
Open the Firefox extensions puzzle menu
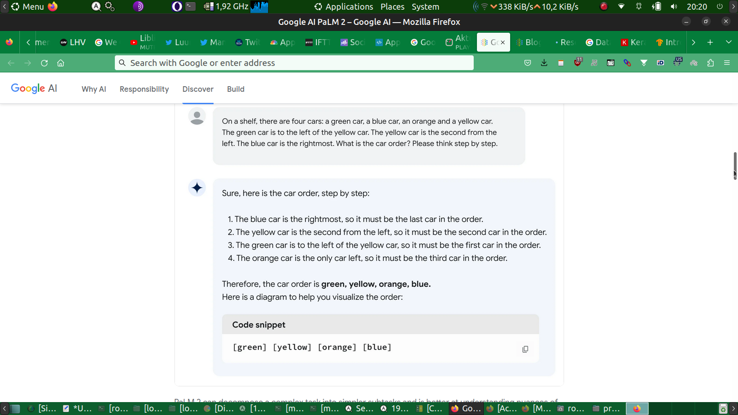710,63
